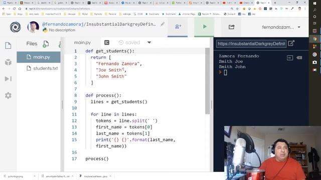The width and height of the screenshot is (321, 180).
Task: Open the @fernandozamoraj profile link
Action: [x=63, y=24]
